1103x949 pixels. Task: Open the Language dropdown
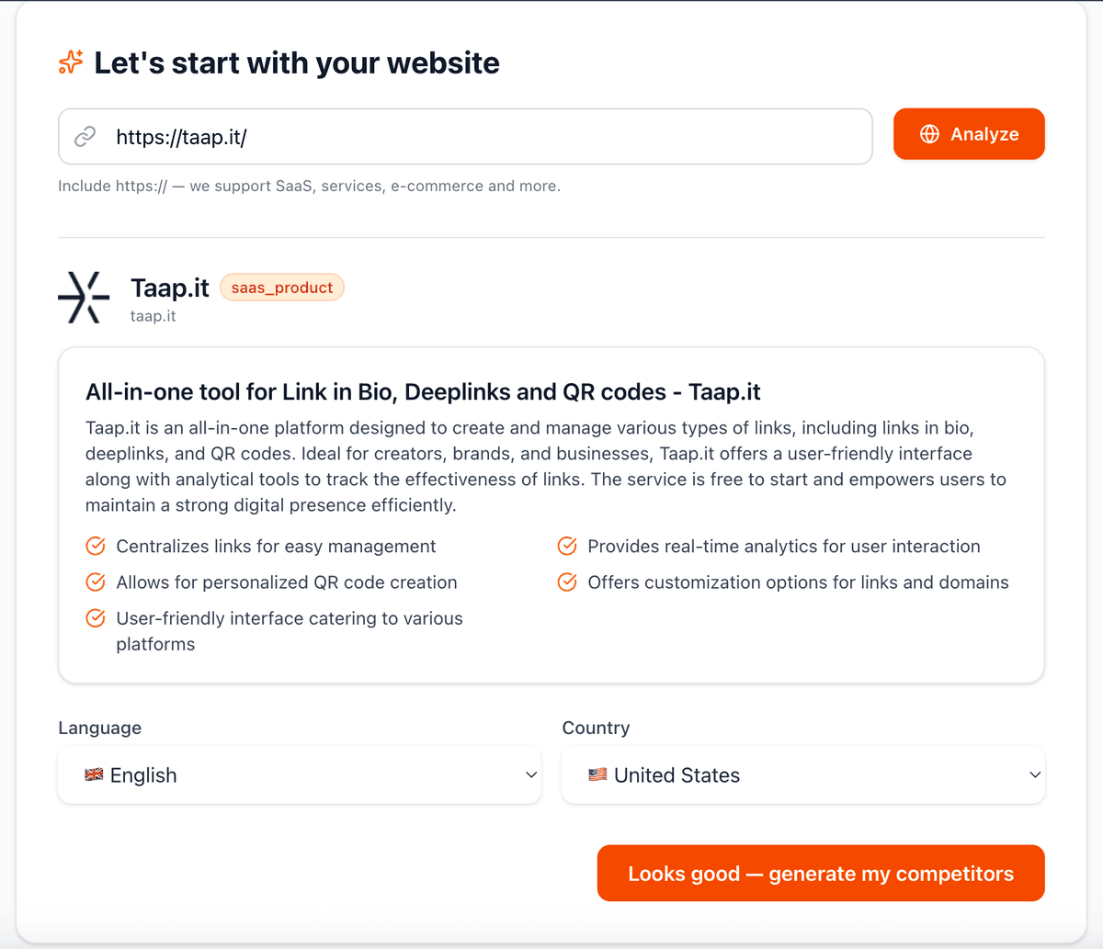300,774
